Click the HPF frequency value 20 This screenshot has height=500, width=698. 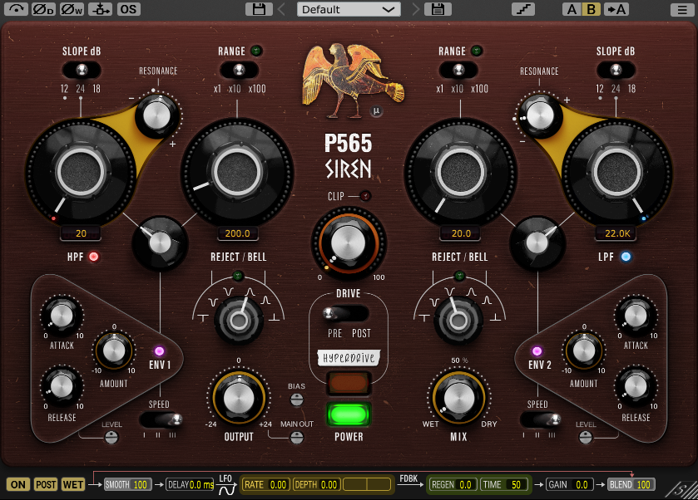point(81,233)
